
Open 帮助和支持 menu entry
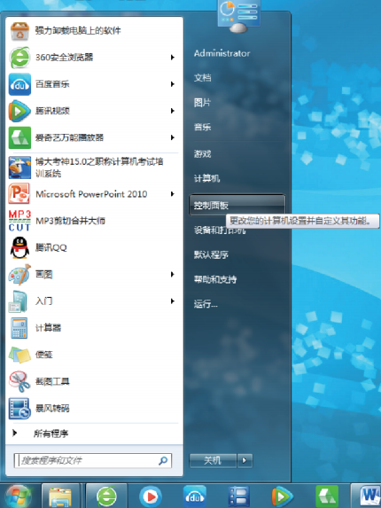click(x=215, y=279)
